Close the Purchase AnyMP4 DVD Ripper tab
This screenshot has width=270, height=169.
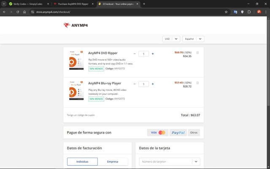click(93, 4)
